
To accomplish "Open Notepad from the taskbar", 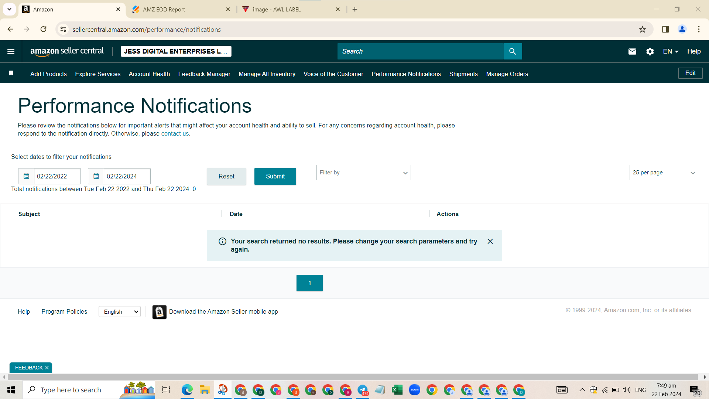I will coord(380,390).
